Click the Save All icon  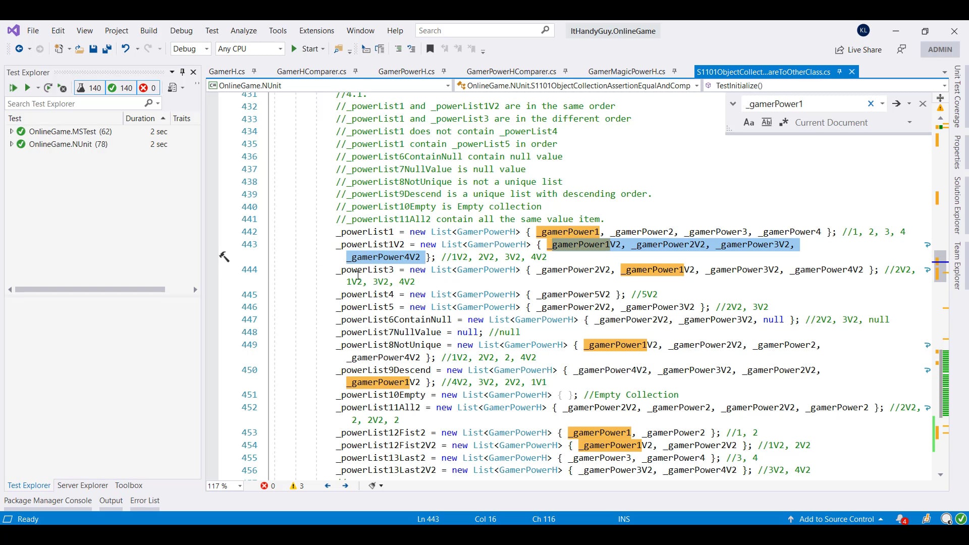click(106, 48)
